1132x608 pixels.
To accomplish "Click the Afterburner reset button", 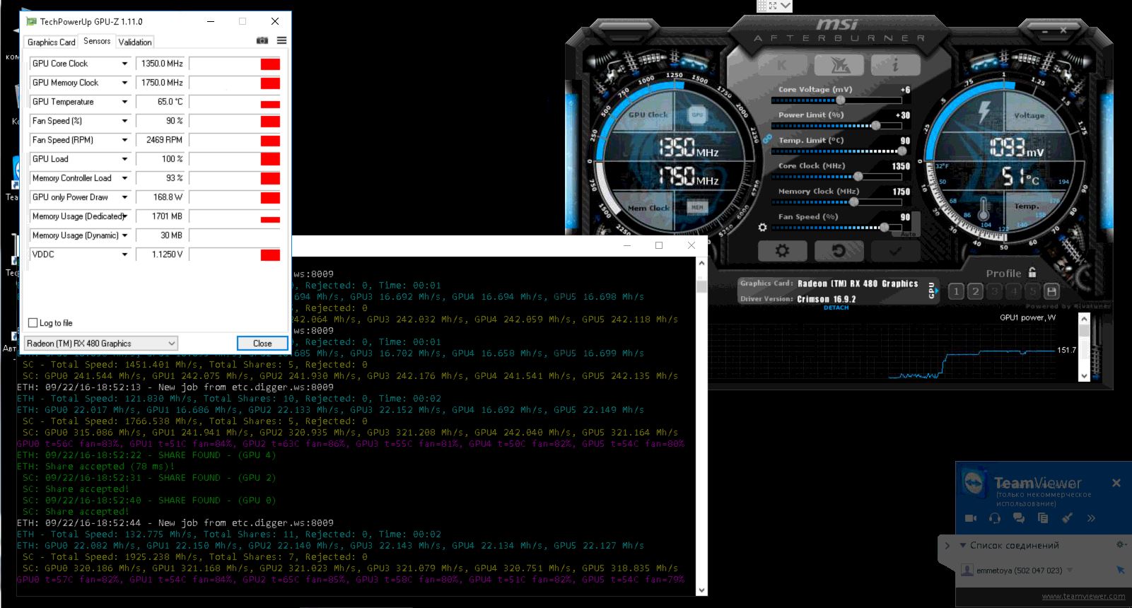I will tap(839, 251).
